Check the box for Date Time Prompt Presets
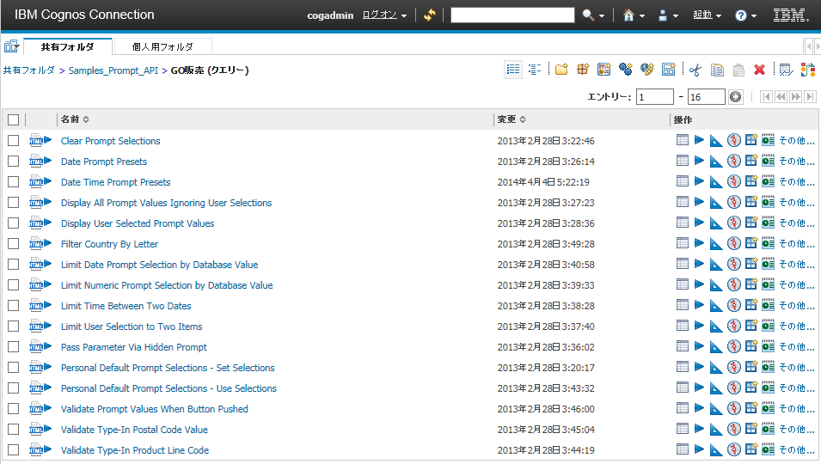Screen dimensions: 821x464 pyautogui.click(x=14, y=181)
